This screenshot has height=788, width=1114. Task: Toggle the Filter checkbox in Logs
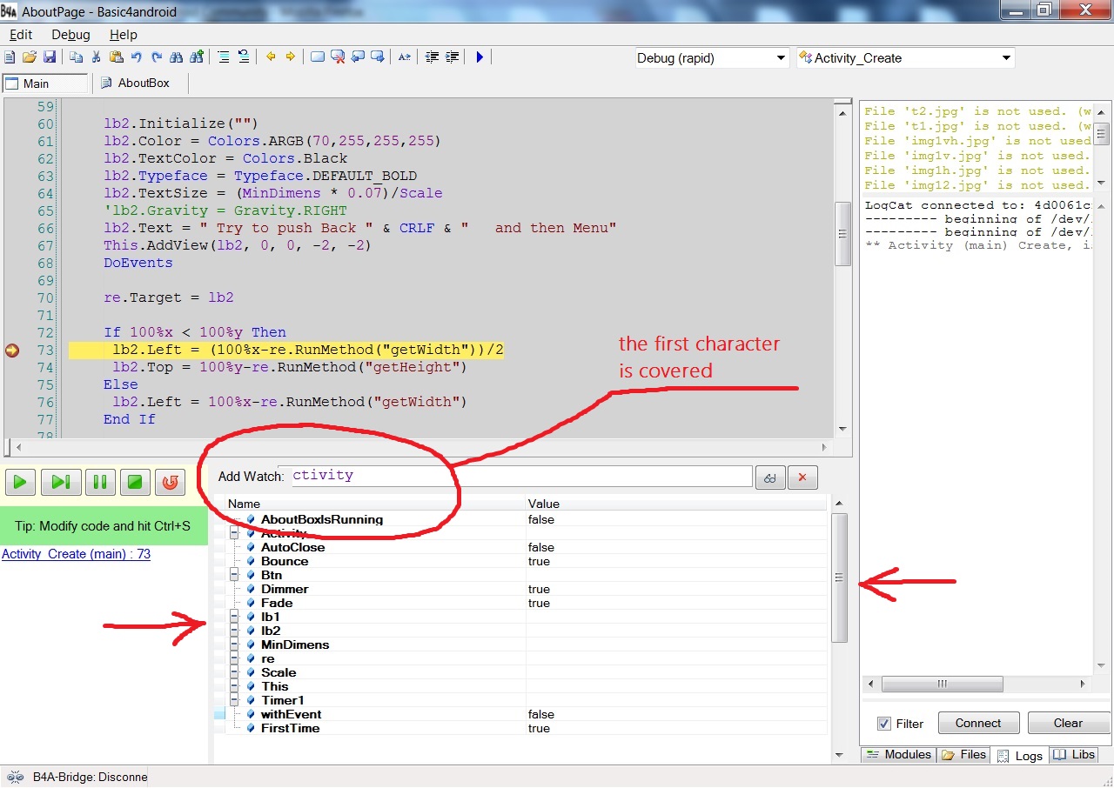[884, 724]
